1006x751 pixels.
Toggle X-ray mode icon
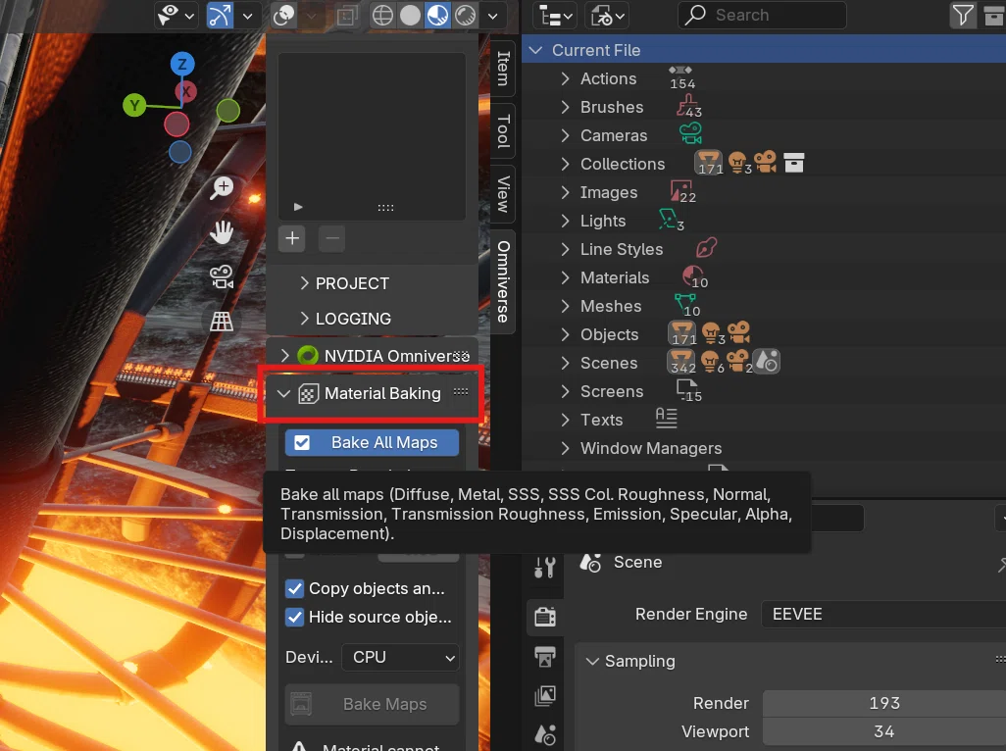(x=347, y=16)
